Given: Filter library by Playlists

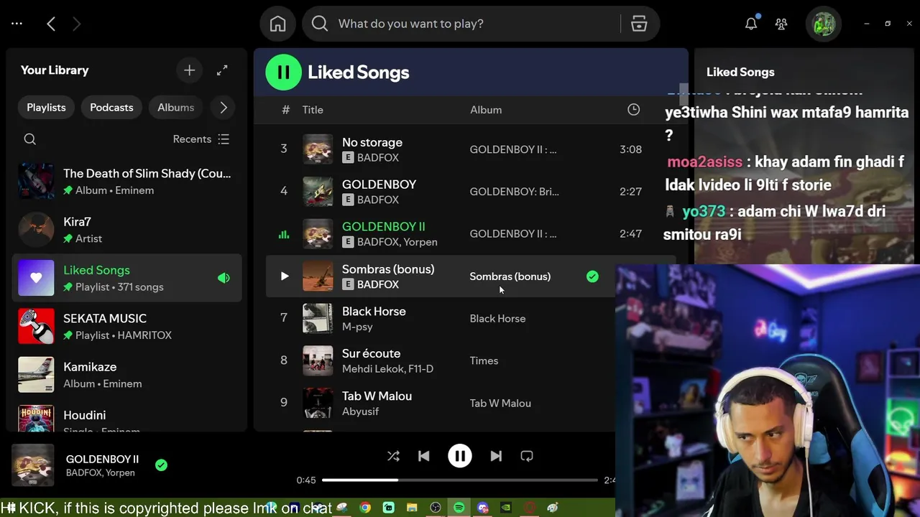Looking at the screenshot, I should click(x=46, y=108).
